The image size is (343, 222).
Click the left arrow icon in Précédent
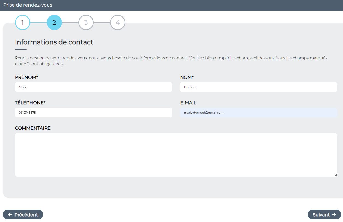pyautogui.click(x=10, y=215)
